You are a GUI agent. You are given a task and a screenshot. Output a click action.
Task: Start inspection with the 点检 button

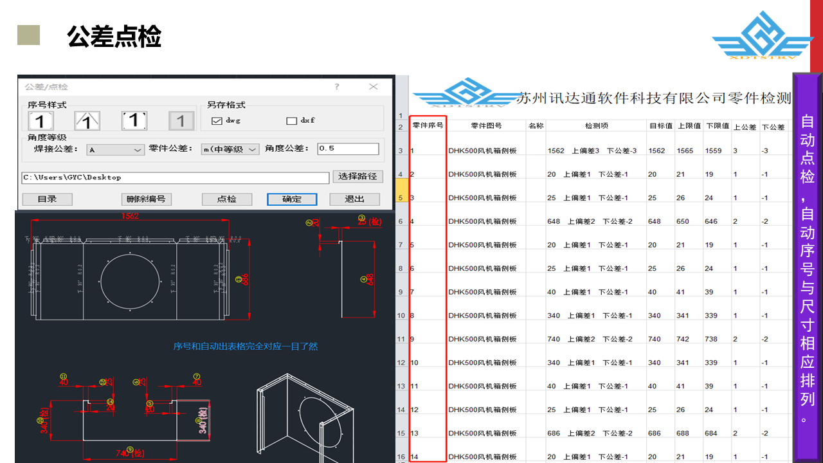click(227, 199)
